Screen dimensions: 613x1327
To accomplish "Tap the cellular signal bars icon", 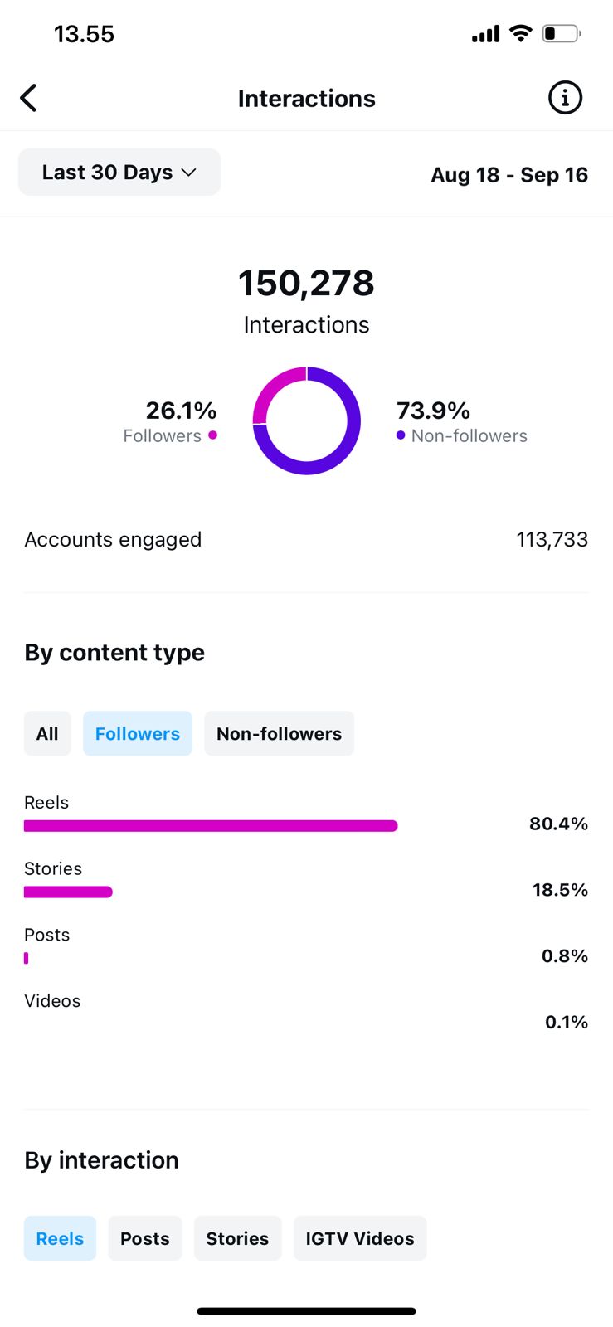I will pos(485,34).
